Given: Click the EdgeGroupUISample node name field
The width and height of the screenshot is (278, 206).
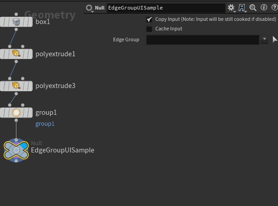Looking at the screenshot, I should 166,8.
